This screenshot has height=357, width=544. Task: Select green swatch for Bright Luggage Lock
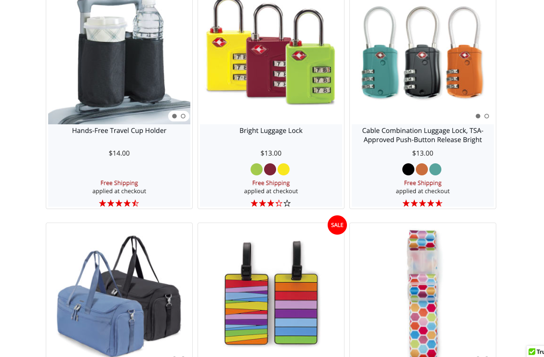256,169
